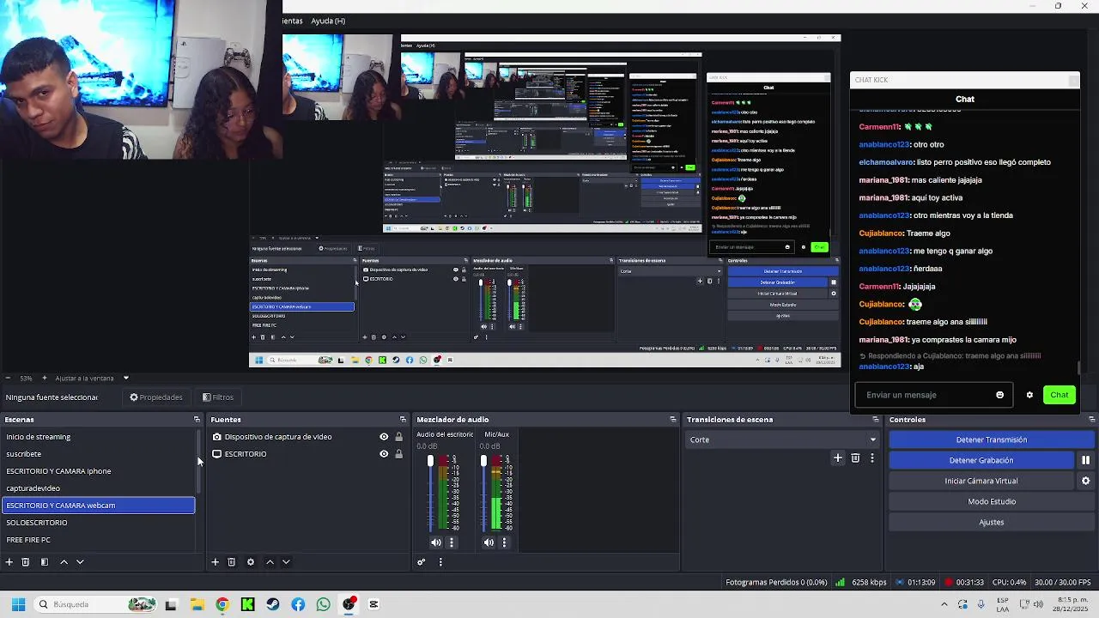
Task: Open Steam from the taskbar
Action: click(x=273, y=604)
